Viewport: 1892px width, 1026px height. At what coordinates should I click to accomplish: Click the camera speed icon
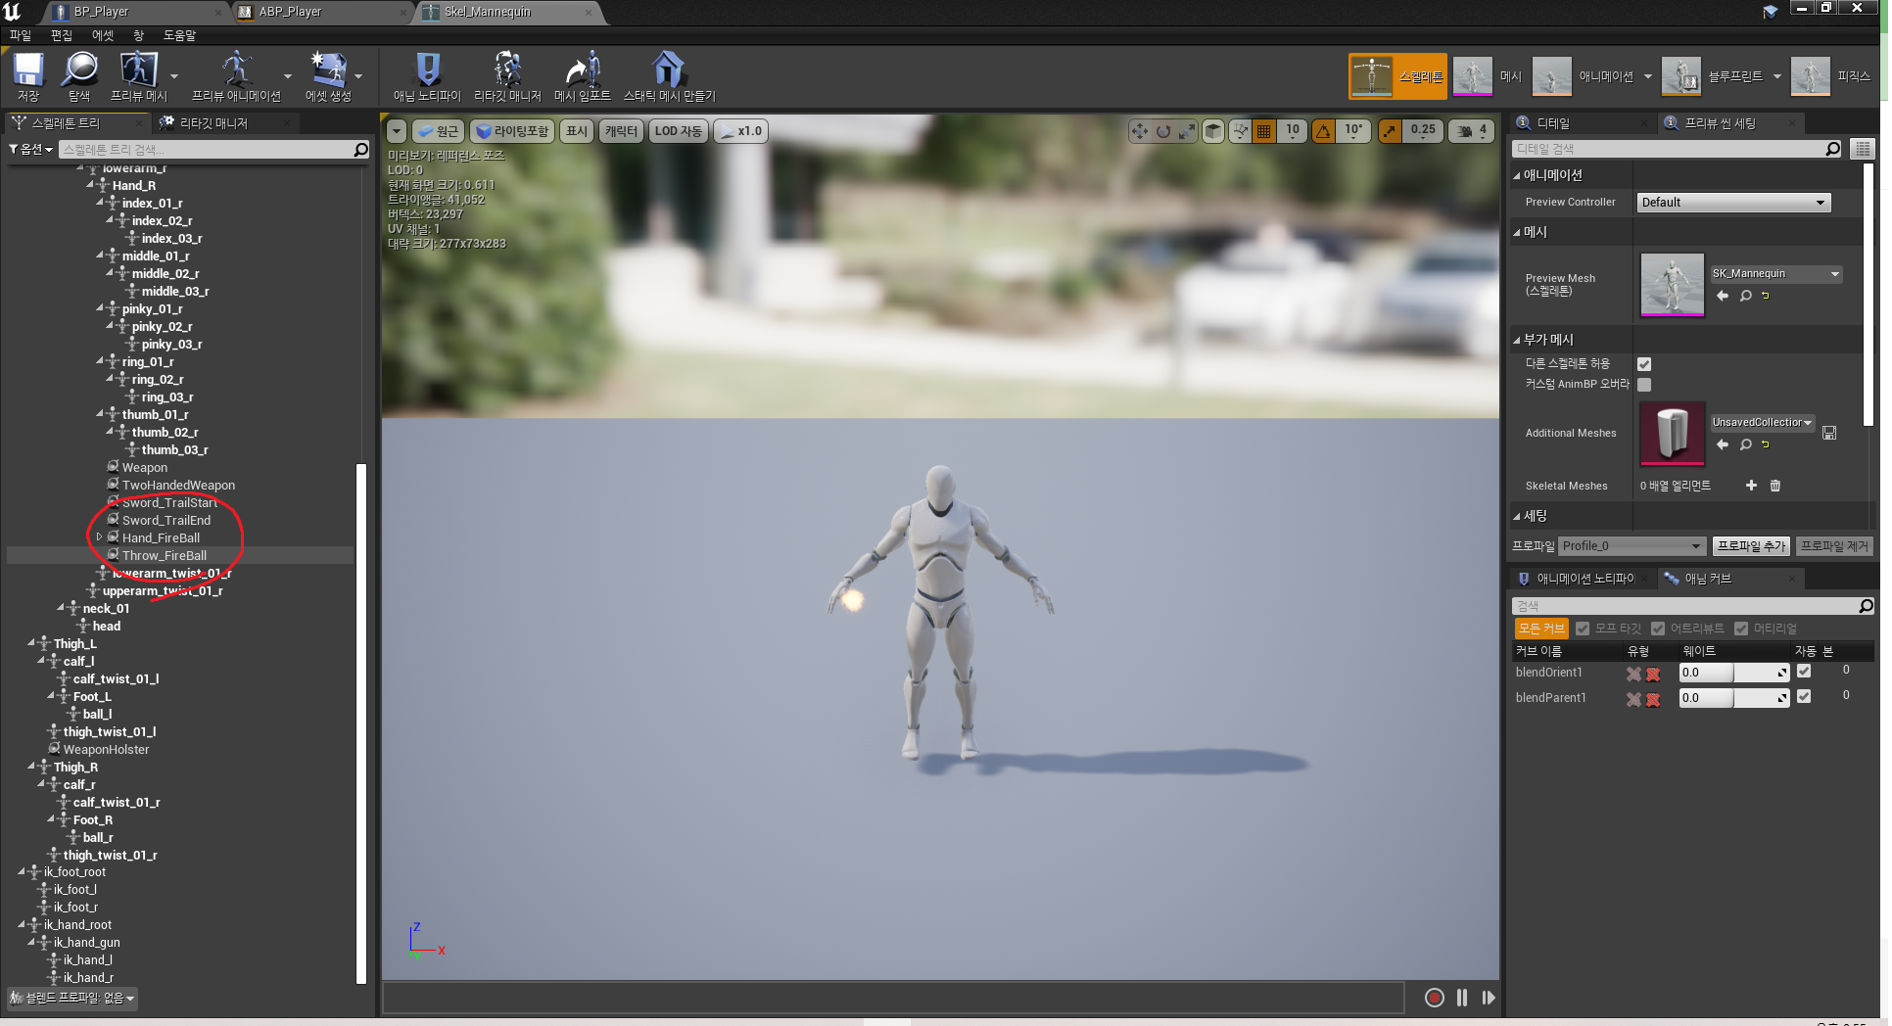coord(1465,131)
